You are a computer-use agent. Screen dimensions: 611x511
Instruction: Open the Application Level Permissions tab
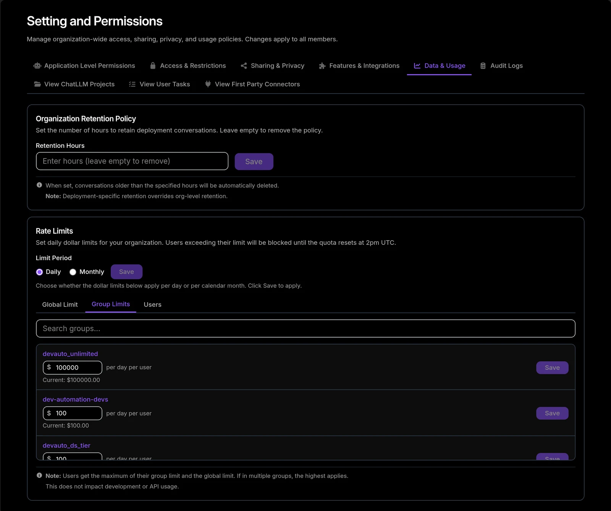coord(84,66)
